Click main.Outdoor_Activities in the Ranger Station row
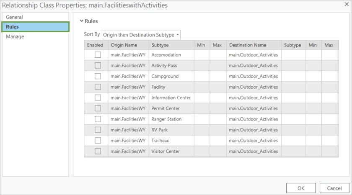352x195 pixels. (253, 119)
